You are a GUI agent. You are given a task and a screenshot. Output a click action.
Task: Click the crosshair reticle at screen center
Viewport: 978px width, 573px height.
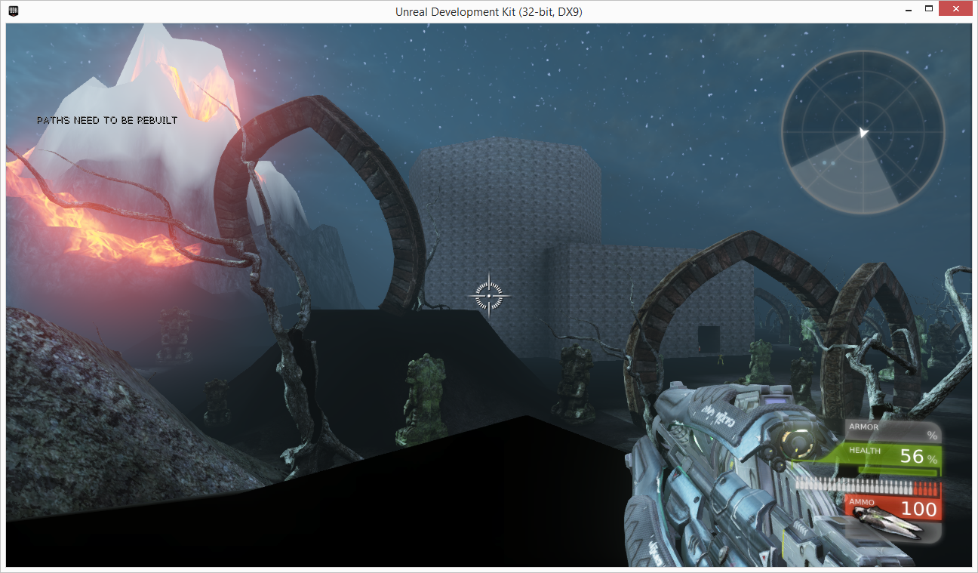pyautogui.click(x=489, y=295)
